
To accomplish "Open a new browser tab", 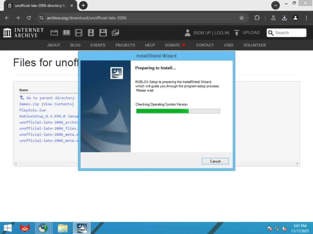I will click(x=83, y=5).
